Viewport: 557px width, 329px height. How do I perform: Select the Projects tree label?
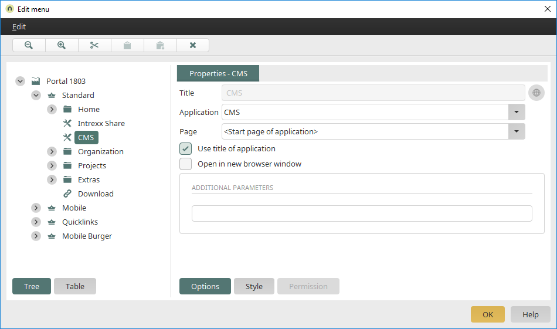point(92,166)
